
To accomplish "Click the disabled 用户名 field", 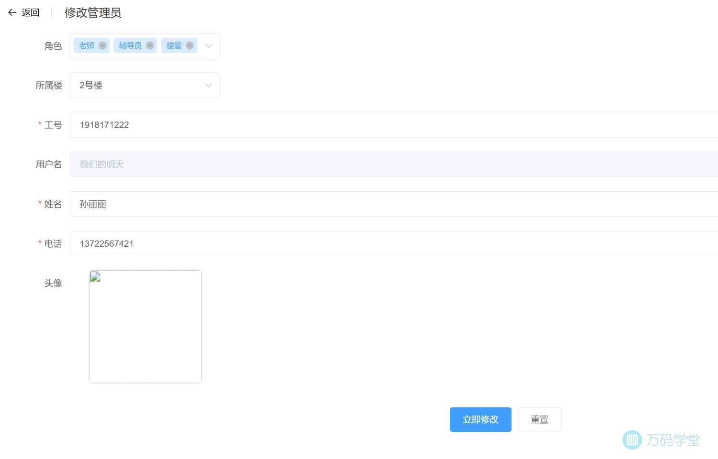I will coord(393,164).
